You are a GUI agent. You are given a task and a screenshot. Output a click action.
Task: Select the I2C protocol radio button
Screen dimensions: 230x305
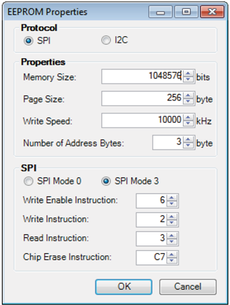[106, 40]
